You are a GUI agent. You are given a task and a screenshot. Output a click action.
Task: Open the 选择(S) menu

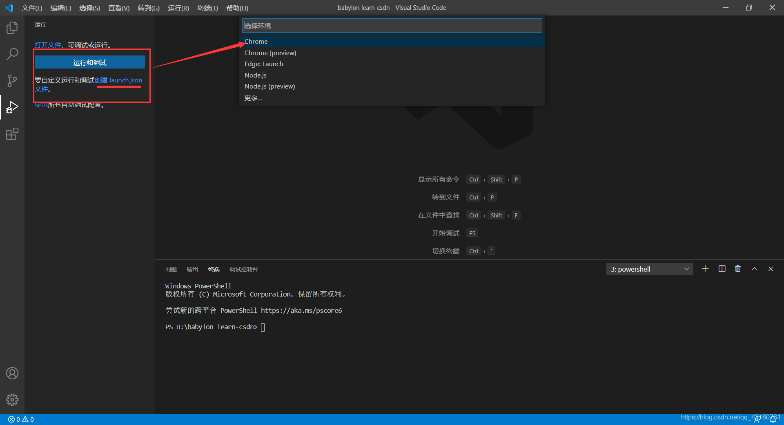(x=89, y=8)
